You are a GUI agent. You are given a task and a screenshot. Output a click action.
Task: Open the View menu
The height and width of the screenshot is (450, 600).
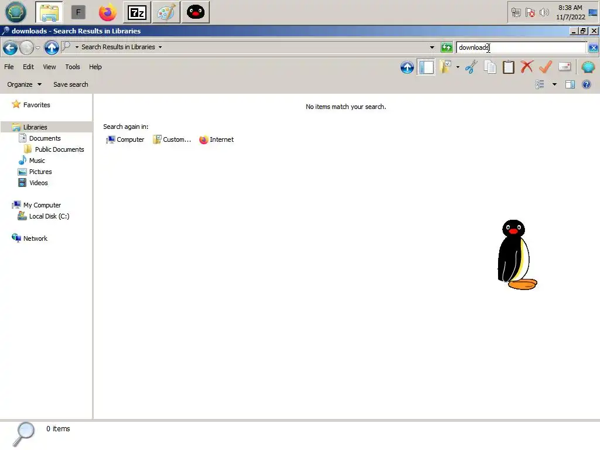(x=49, y=67)
